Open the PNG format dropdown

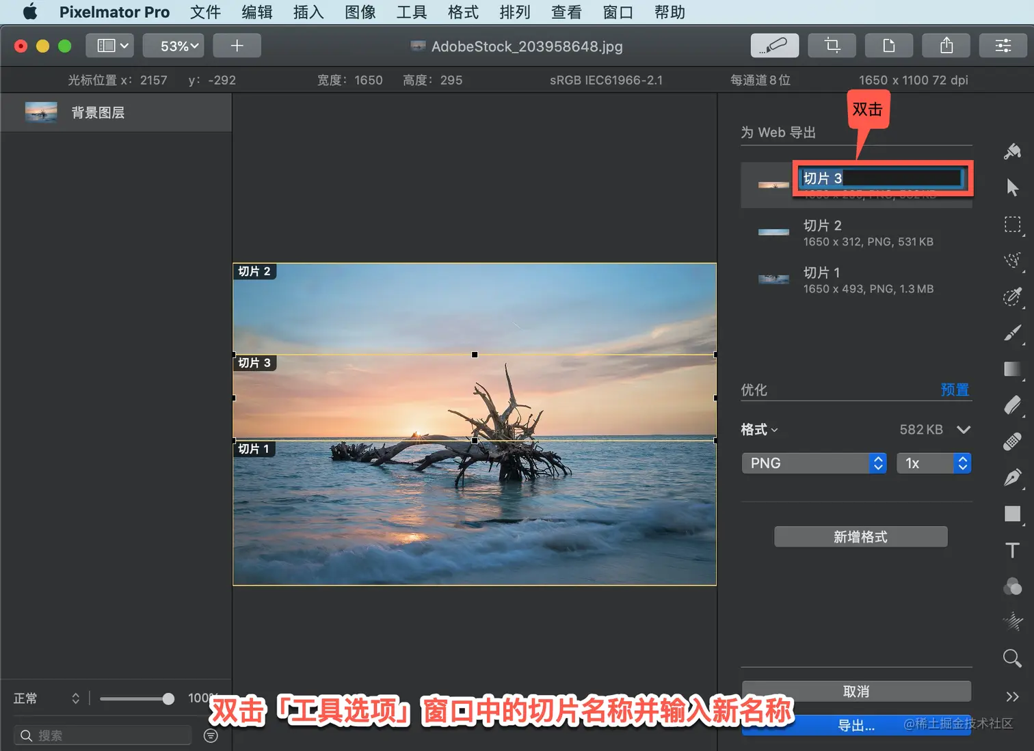click(814, 463)
